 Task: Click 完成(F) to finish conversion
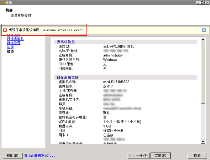point(160,156)
